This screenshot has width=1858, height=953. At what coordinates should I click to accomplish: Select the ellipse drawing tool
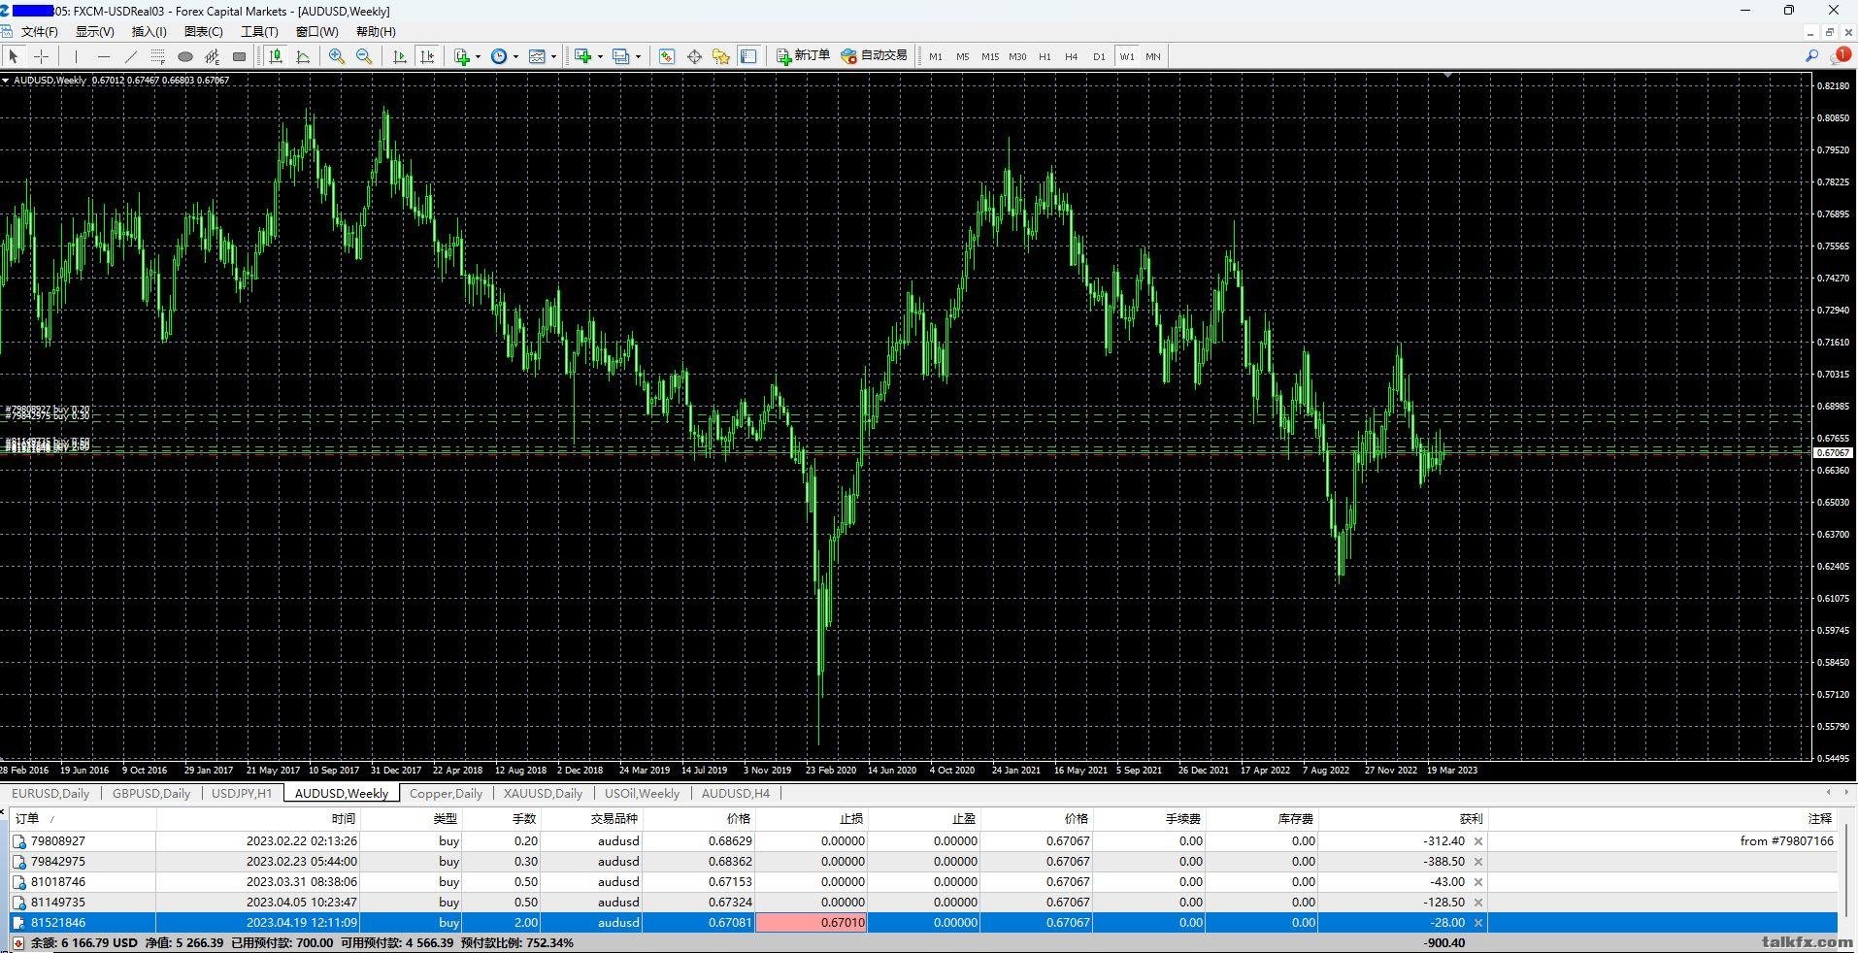point(185,56)
